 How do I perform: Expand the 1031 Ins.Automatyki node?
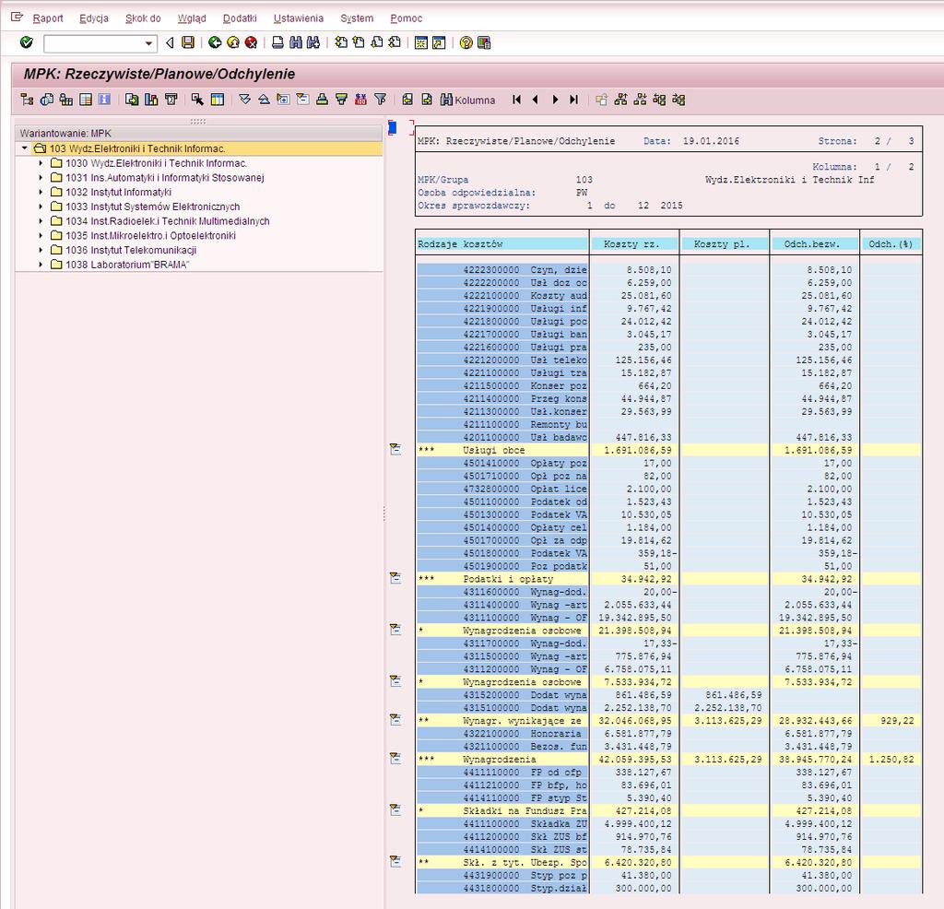[41, 178]
